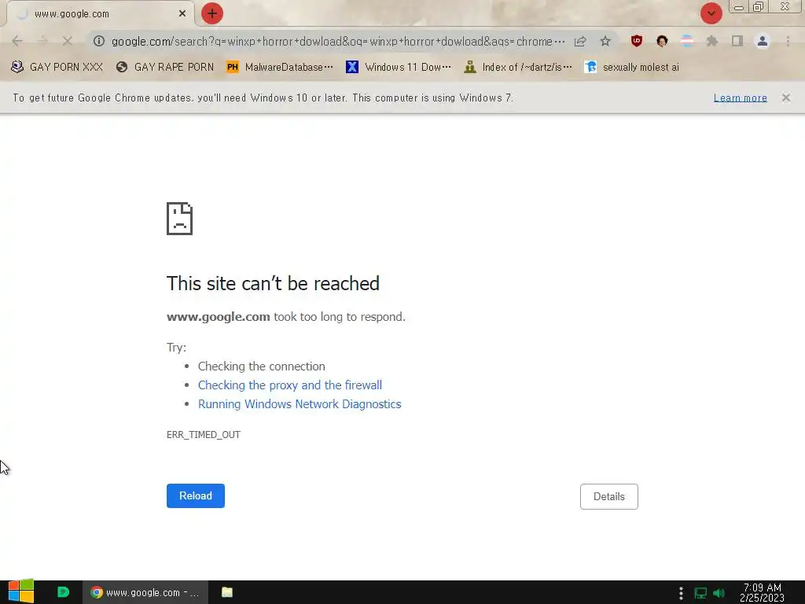Go back to the previous page
The width and height of the screenshot is (805, 604).
point(17,41)
